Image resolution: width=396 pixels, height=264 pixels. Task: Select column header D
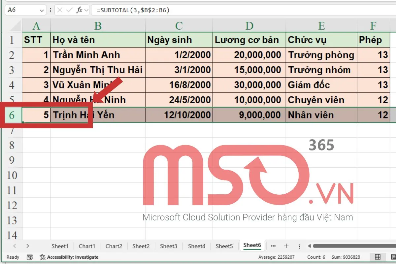coord(249,25)
